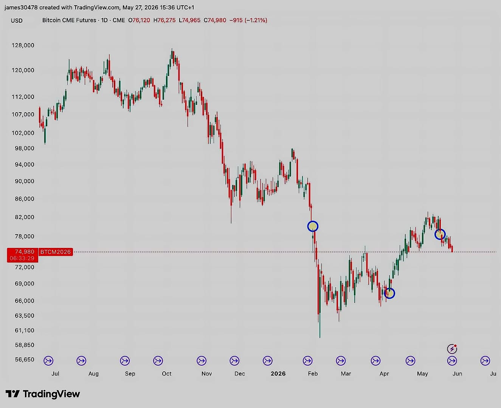Click the H76,275 high value in header

point(164,20)
